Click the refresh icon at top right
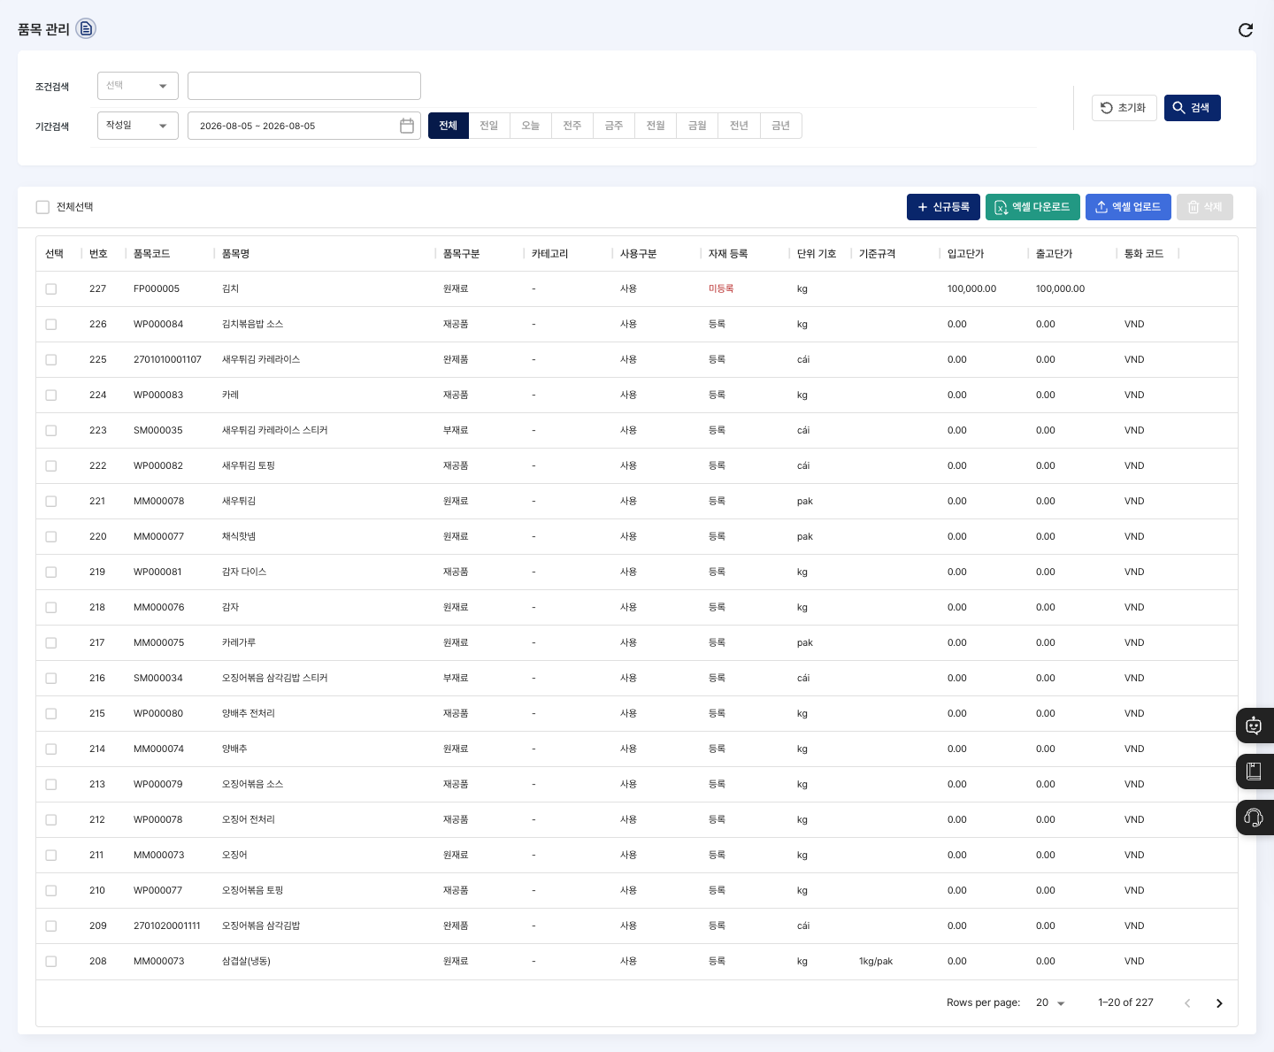The image size is (1274, 1052). (x=1246, y=30)
